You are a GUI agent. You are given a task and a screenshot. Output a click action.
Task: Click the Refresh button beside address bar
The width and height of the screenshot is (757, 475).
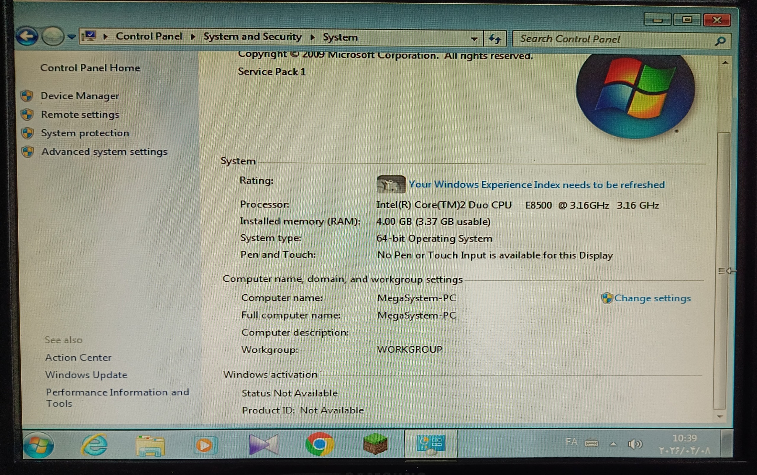pyautogui.click(x=495, y=39)
